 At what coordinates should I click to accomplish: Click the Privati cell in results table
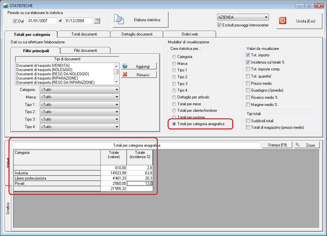[x=57, y=184]
